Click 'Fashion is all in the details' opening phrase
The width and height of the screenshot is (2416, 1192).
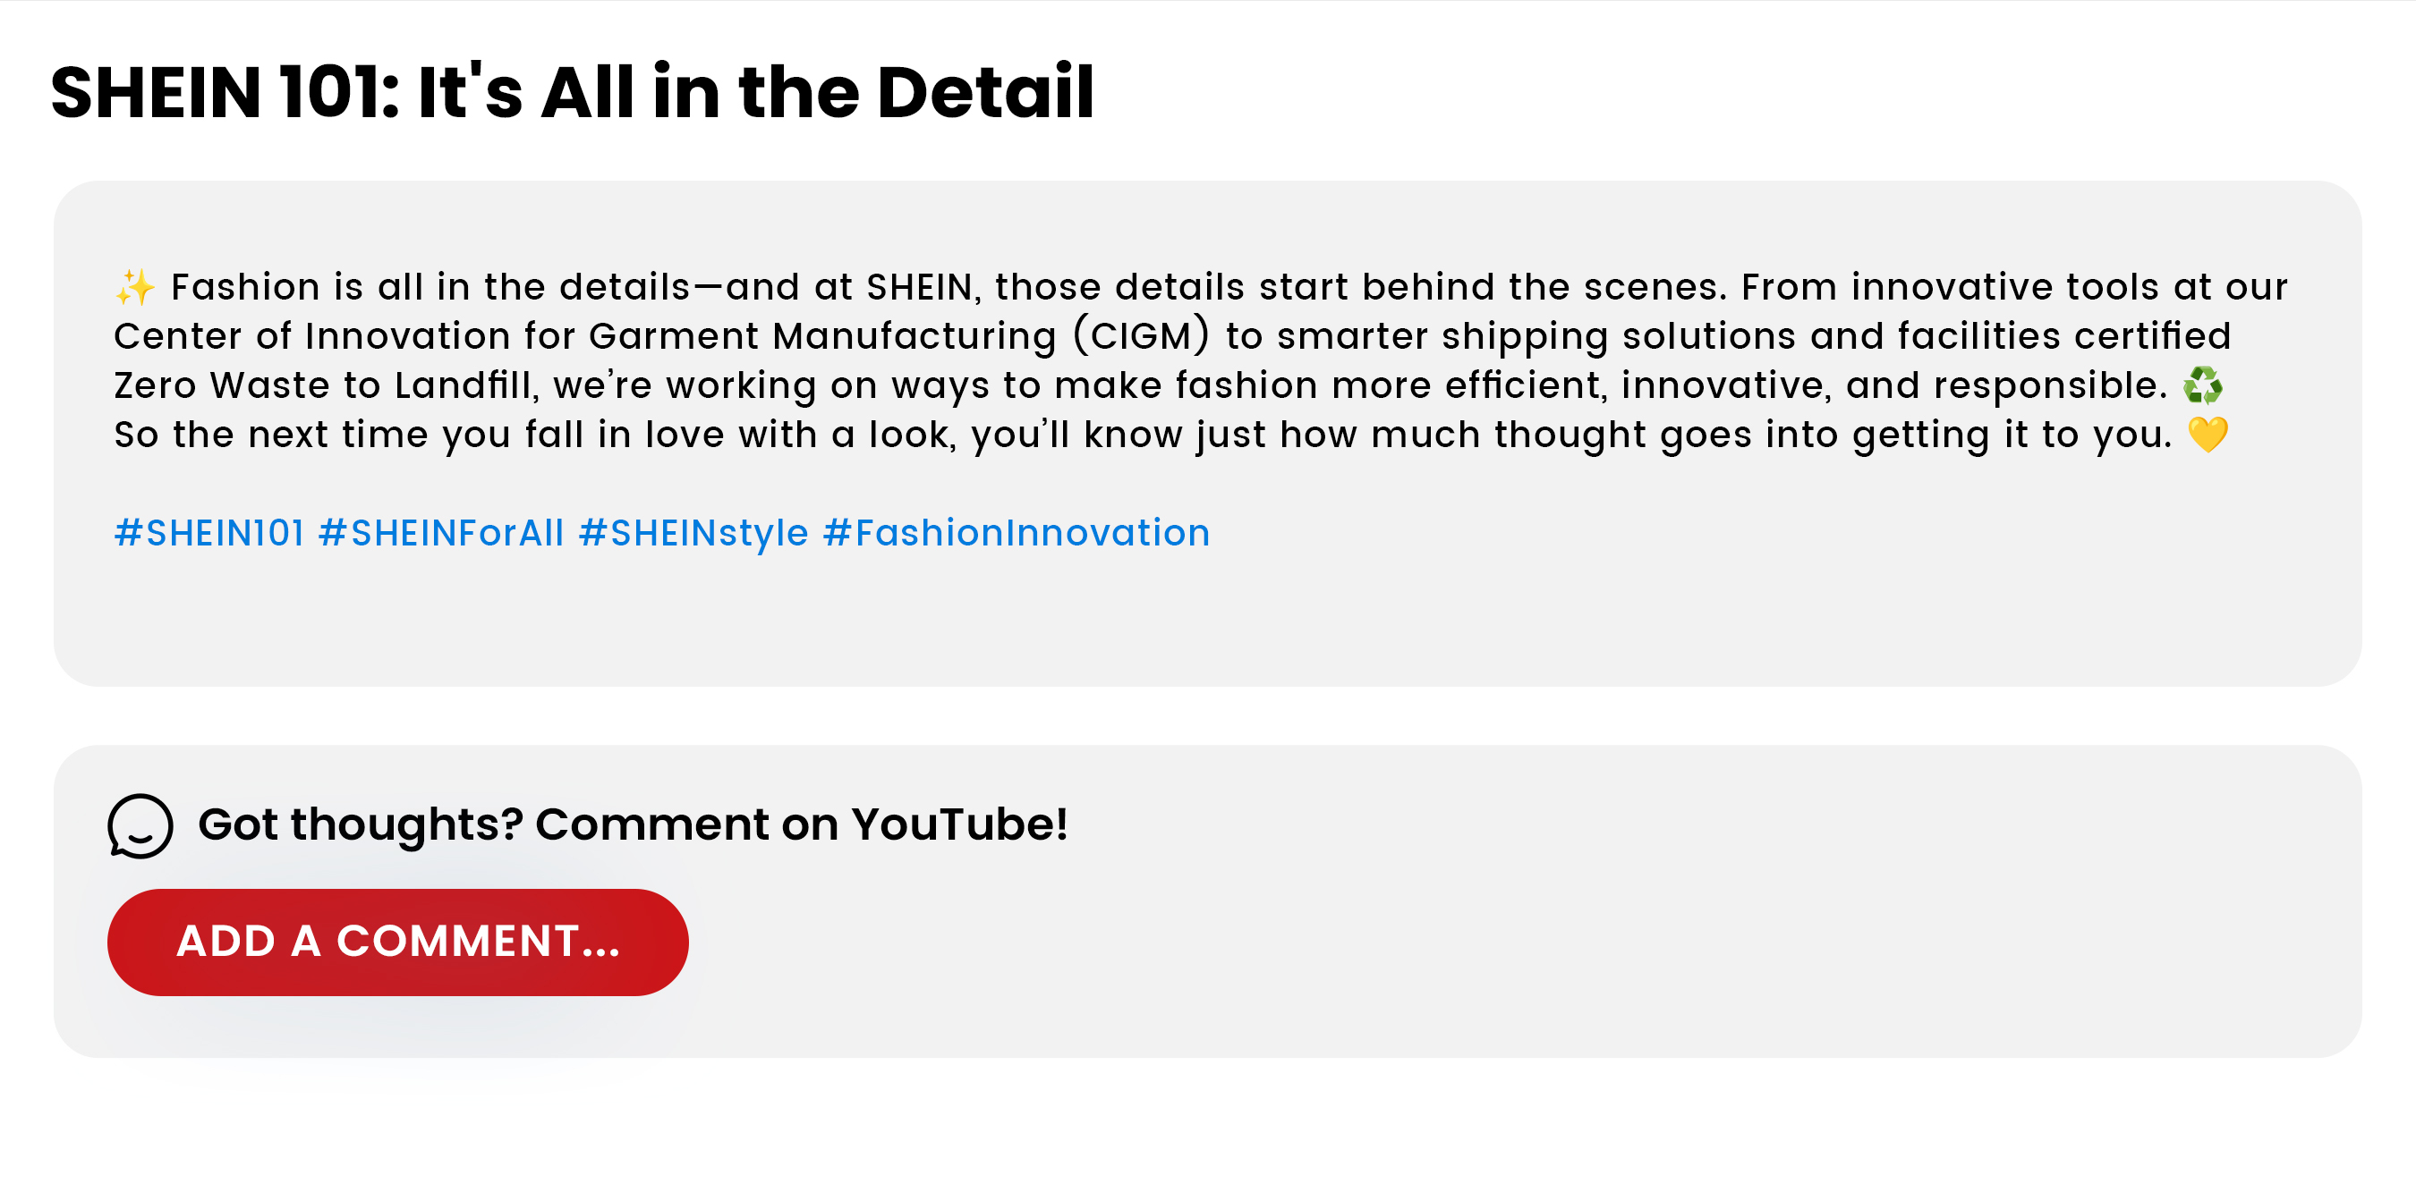[430, 288]
